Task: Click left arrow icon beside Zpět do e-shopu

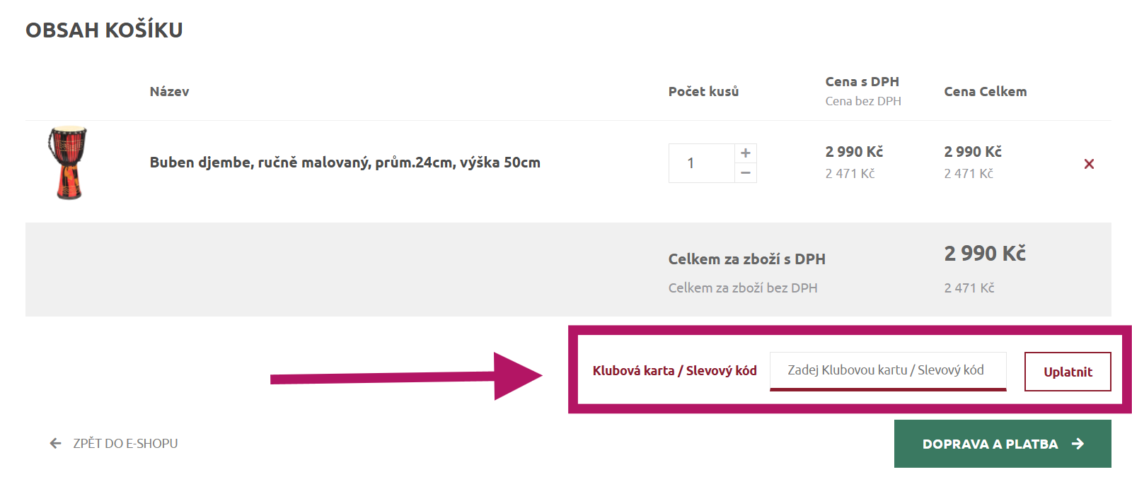Action: (x=56, y=444)
